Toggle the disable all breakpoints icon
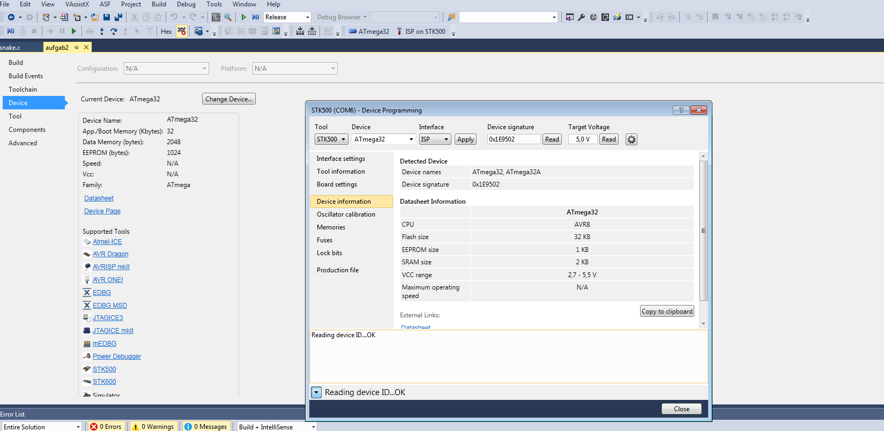The image size is (884, 431). tap(182, 31)
